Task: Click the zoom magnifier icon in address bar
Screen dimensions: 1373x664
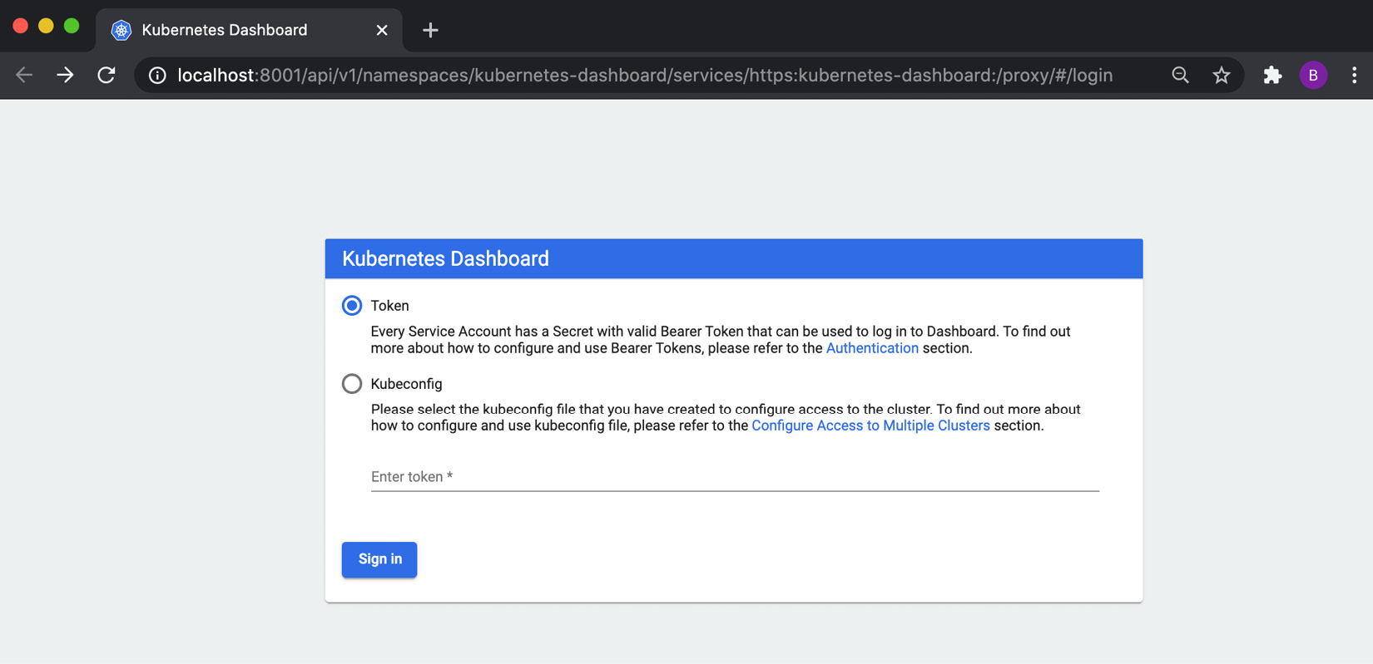Action: pyautogui.click(x=1180, y=75)
